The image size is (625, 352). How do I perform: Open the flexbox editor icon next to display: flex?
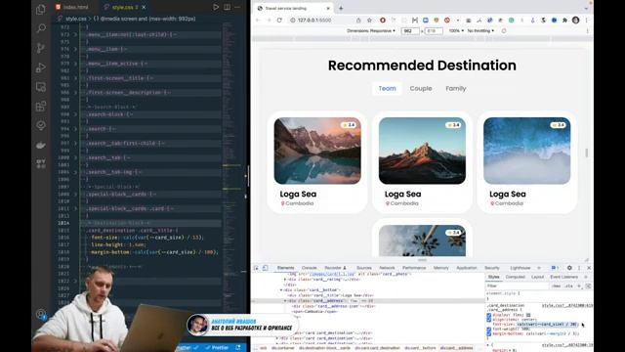tap(528, 315)
